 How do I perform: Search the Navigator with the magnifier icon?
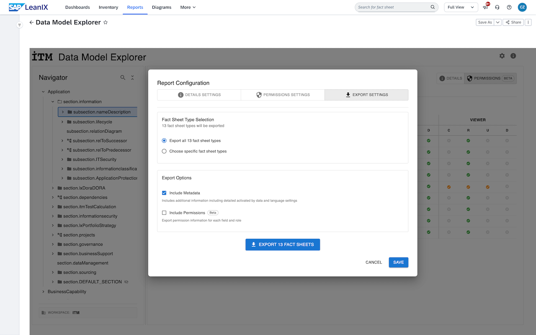(123, 77)
